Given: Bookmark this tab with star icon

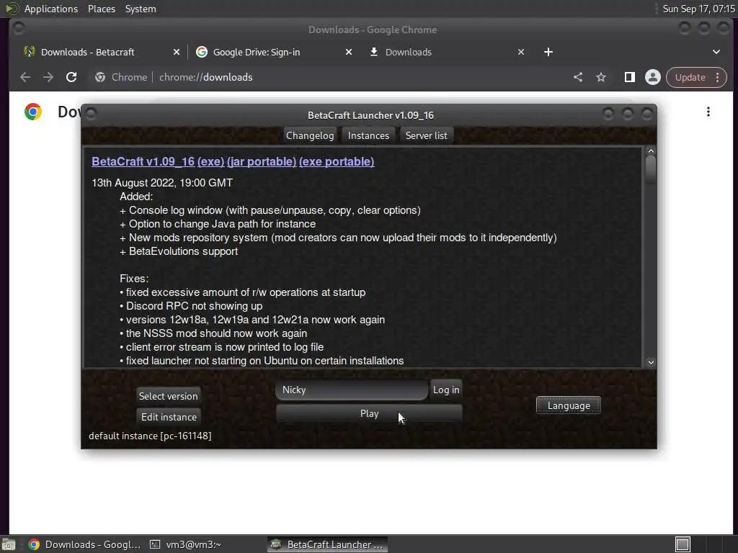Looking at the screenshot, I should (x=601, y=77).
